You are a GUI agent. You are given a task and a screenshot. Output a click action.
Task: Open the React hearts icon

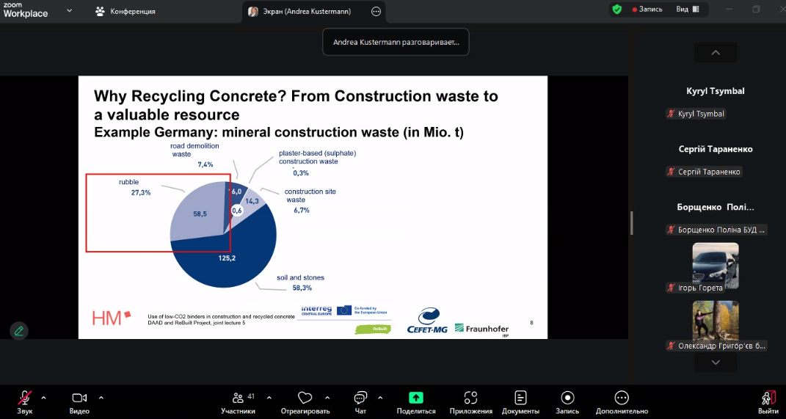305,398
